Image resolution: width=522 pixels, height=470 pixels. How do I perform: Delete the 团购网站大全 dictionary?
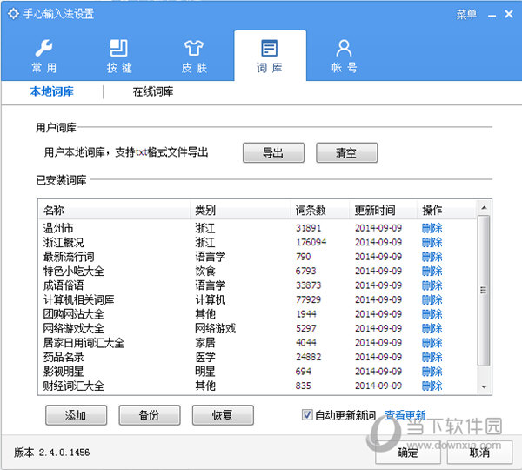[x=432, y=314]
